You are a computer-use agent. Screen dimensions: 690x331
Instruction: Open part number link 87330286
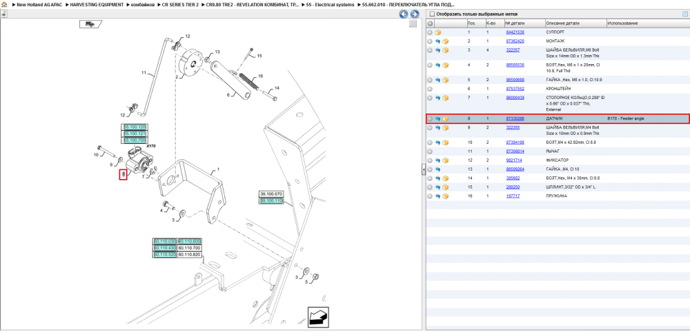pos(515,118)
